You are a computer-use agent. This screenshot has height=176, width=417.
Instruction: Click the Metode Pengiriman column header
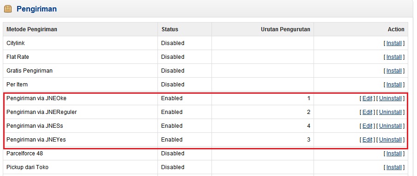click(32, 29)
